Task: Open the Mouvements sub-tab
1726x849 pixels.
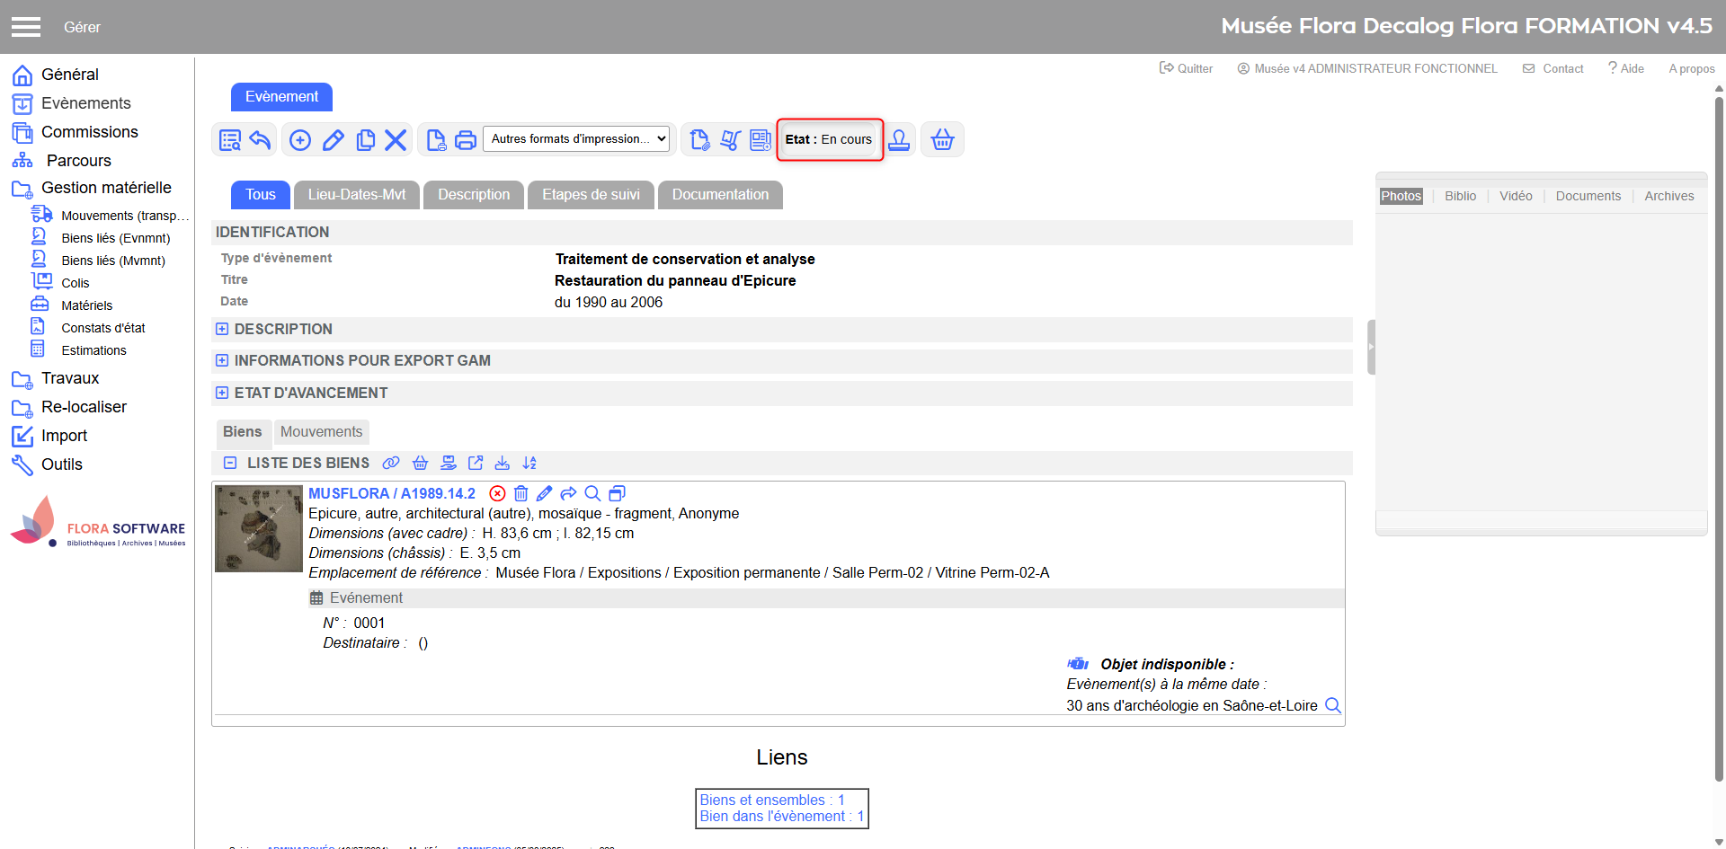Action: [321, 432]
